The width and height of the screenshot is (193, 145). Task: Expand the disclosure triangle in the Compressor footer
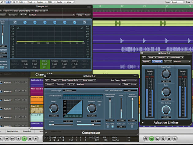coord(46,133)
